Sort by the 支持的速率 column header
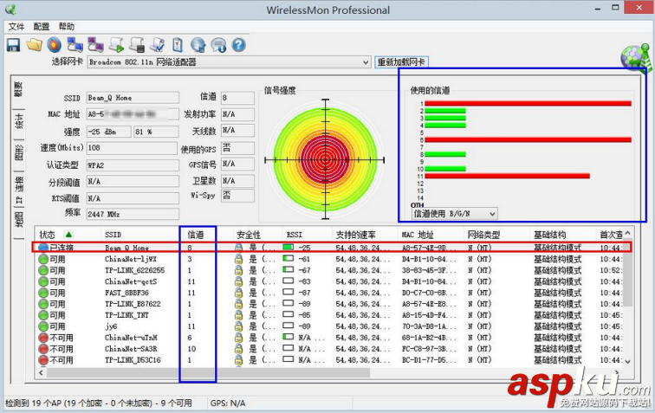The image size is (655, 413). 365,235
